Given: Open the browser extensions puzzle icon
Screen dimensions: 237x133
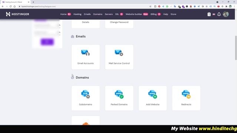Looking at the screenshot, I should coord(226,7).
